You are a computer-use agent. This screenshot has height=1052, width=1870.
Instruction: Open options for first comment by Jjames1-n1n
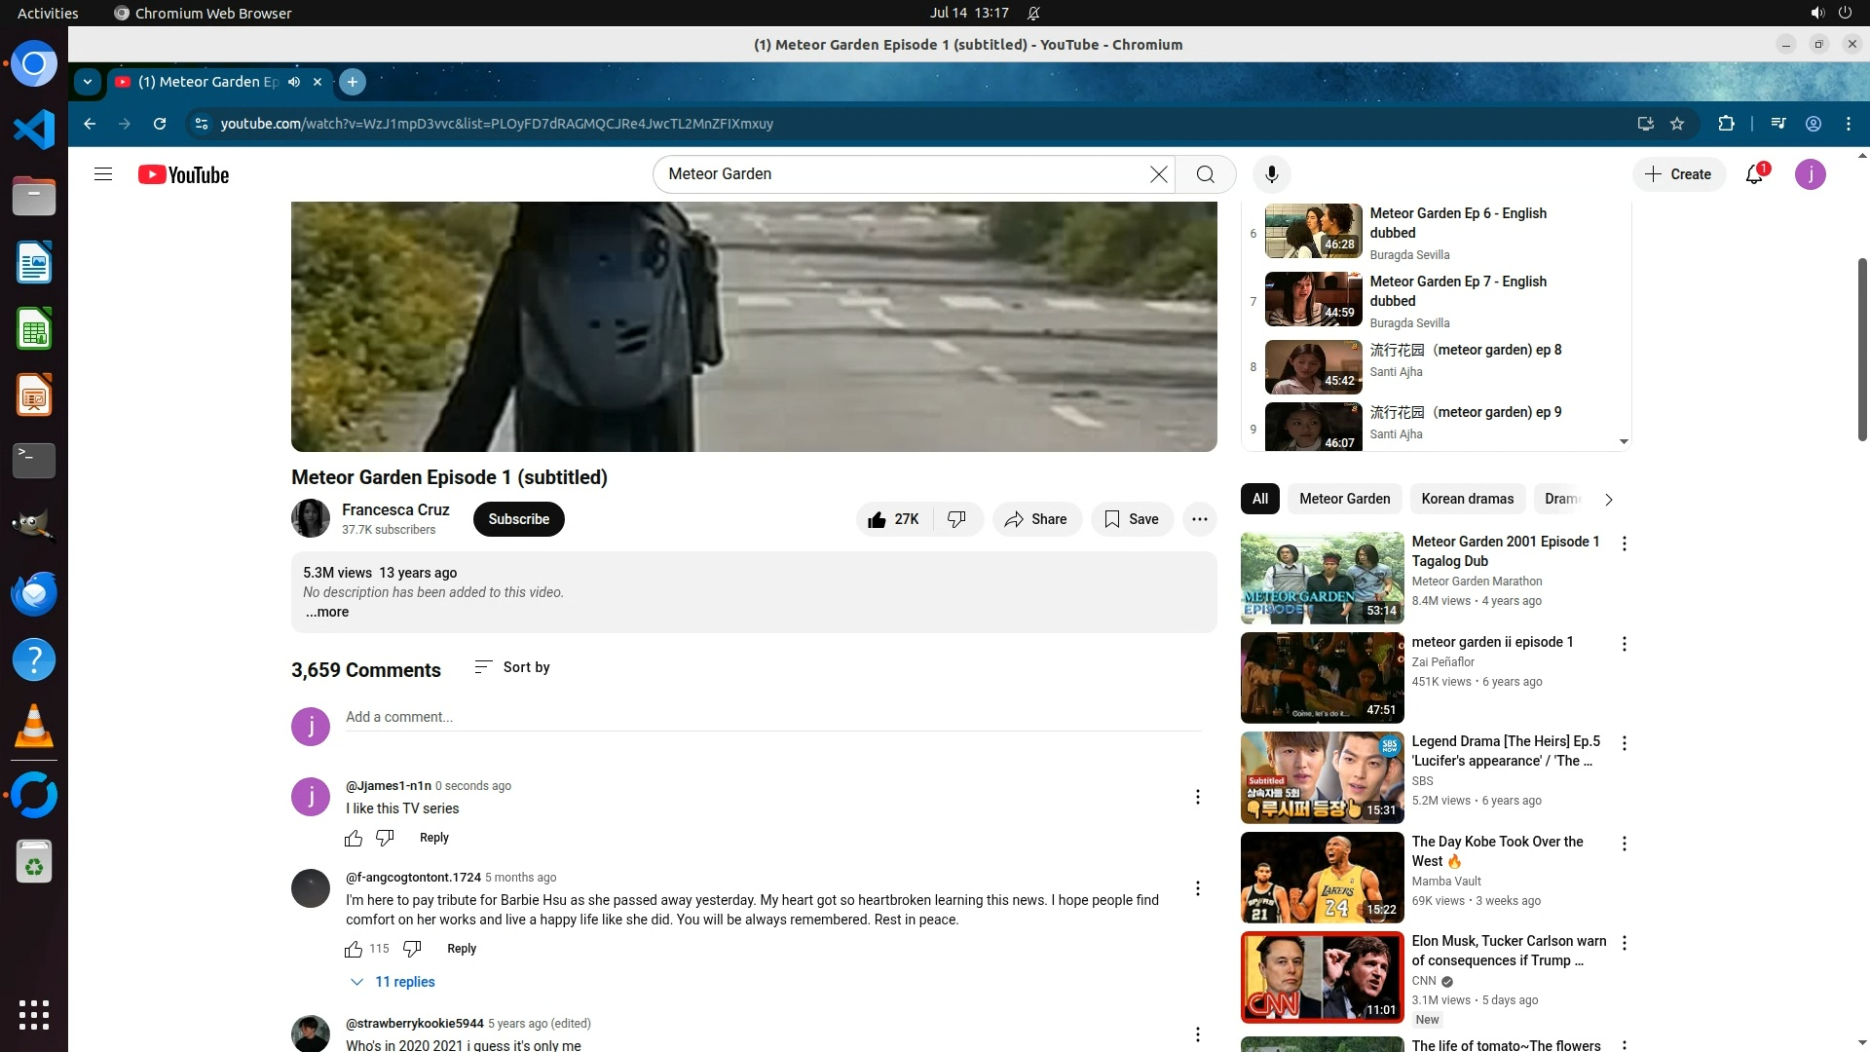(x=1197, y=797)
